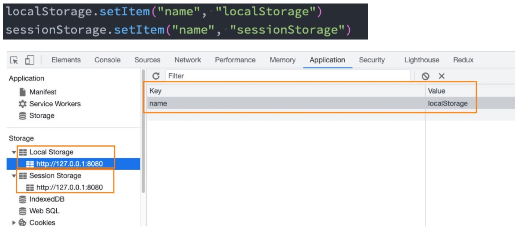Collapse the Local Storage tree

click(14, 152)
